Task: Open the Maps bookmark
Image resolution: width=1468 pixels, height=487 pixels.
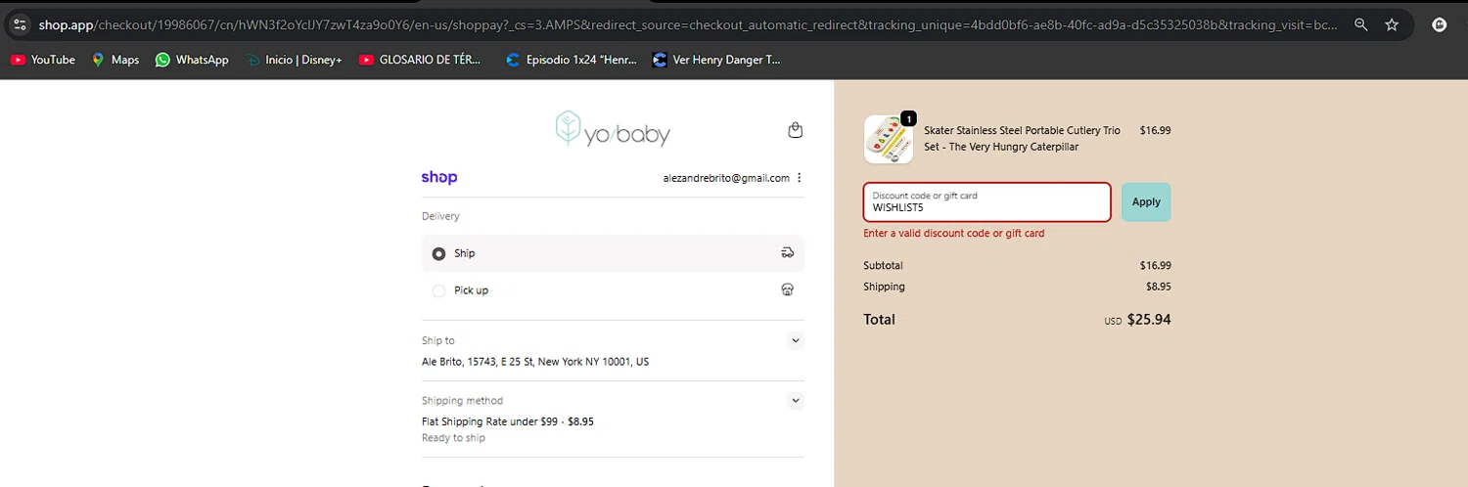Action: [x=115, y=60]
